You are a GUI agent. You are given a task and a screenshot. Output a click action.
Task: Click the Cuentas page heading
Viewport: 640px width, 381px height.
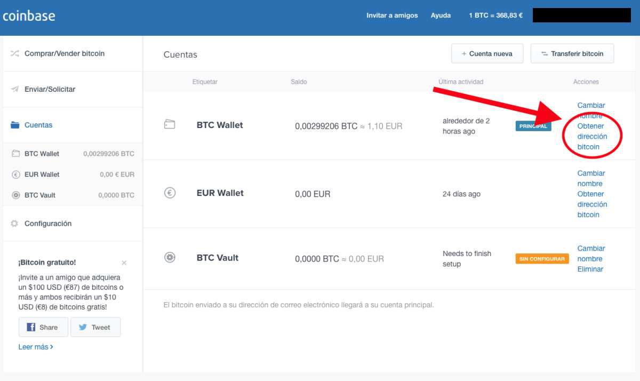(180, 54)
